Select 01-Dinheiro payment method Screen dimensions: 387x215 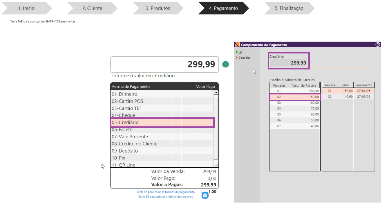click(125, 94)
